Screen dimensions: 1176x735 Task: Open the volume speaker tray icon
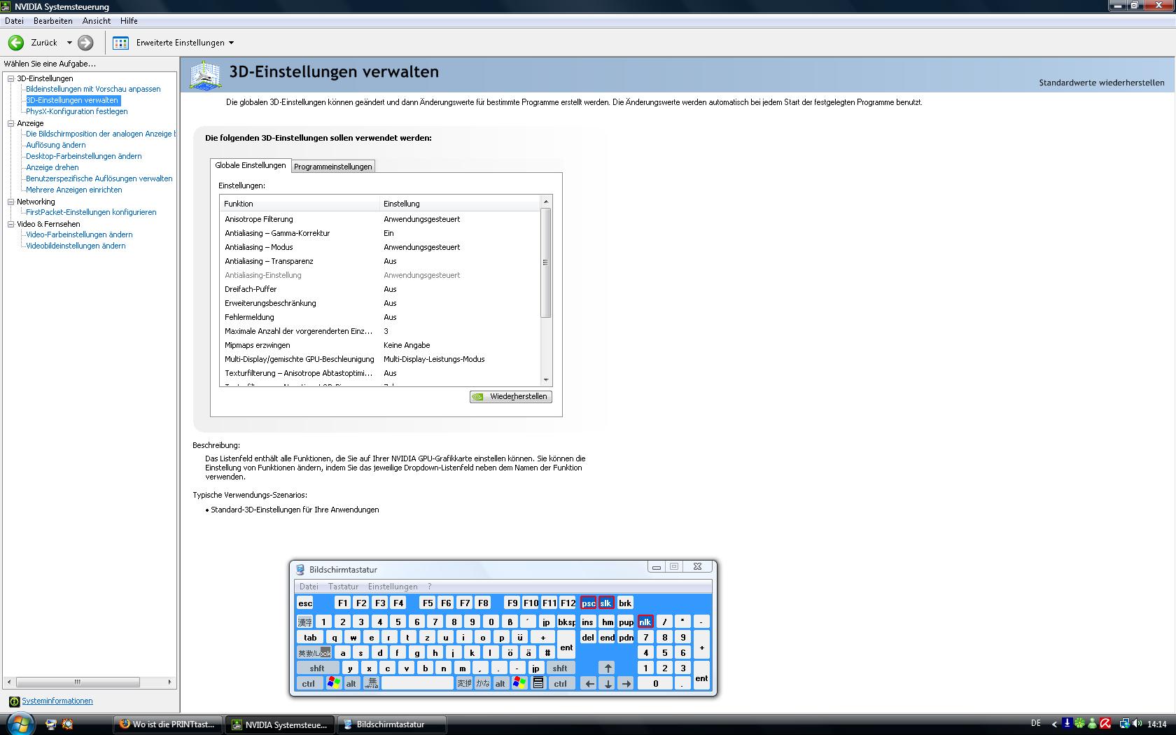click(x=1137, y=724)
